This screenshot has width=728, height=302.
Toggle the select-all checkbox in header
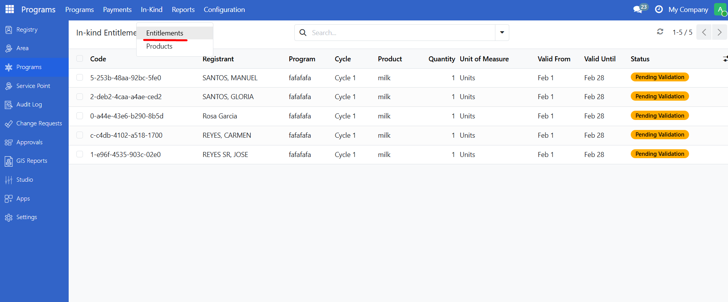click(80, 59)
